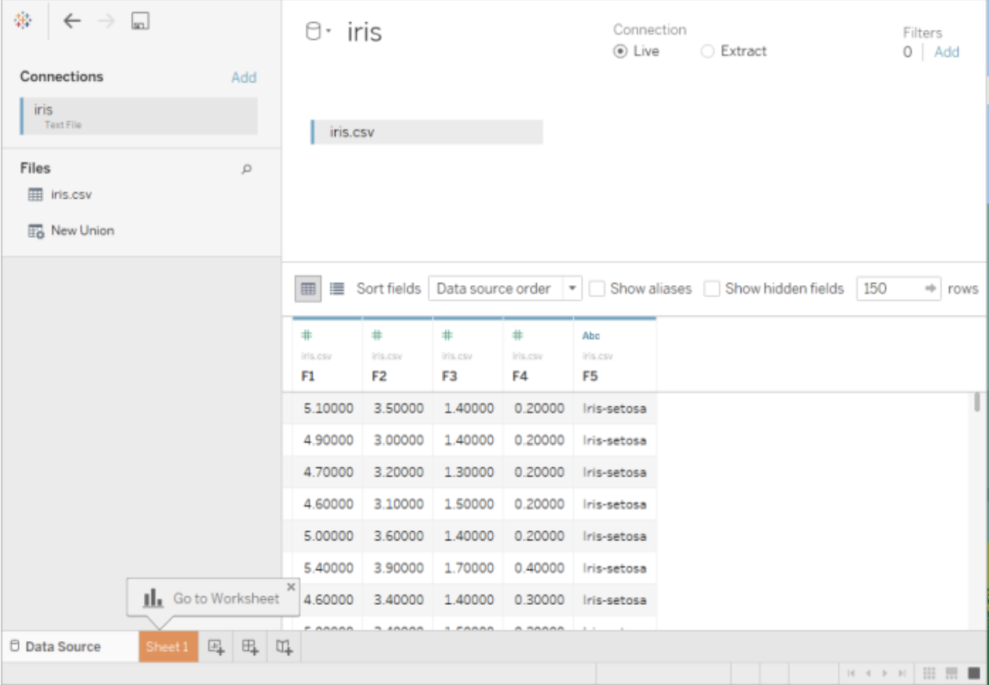Click the back arrow icon
Image resolution: width=989 pixels, height=685 pixels.
pyautogui.click(x=72, y=22)
